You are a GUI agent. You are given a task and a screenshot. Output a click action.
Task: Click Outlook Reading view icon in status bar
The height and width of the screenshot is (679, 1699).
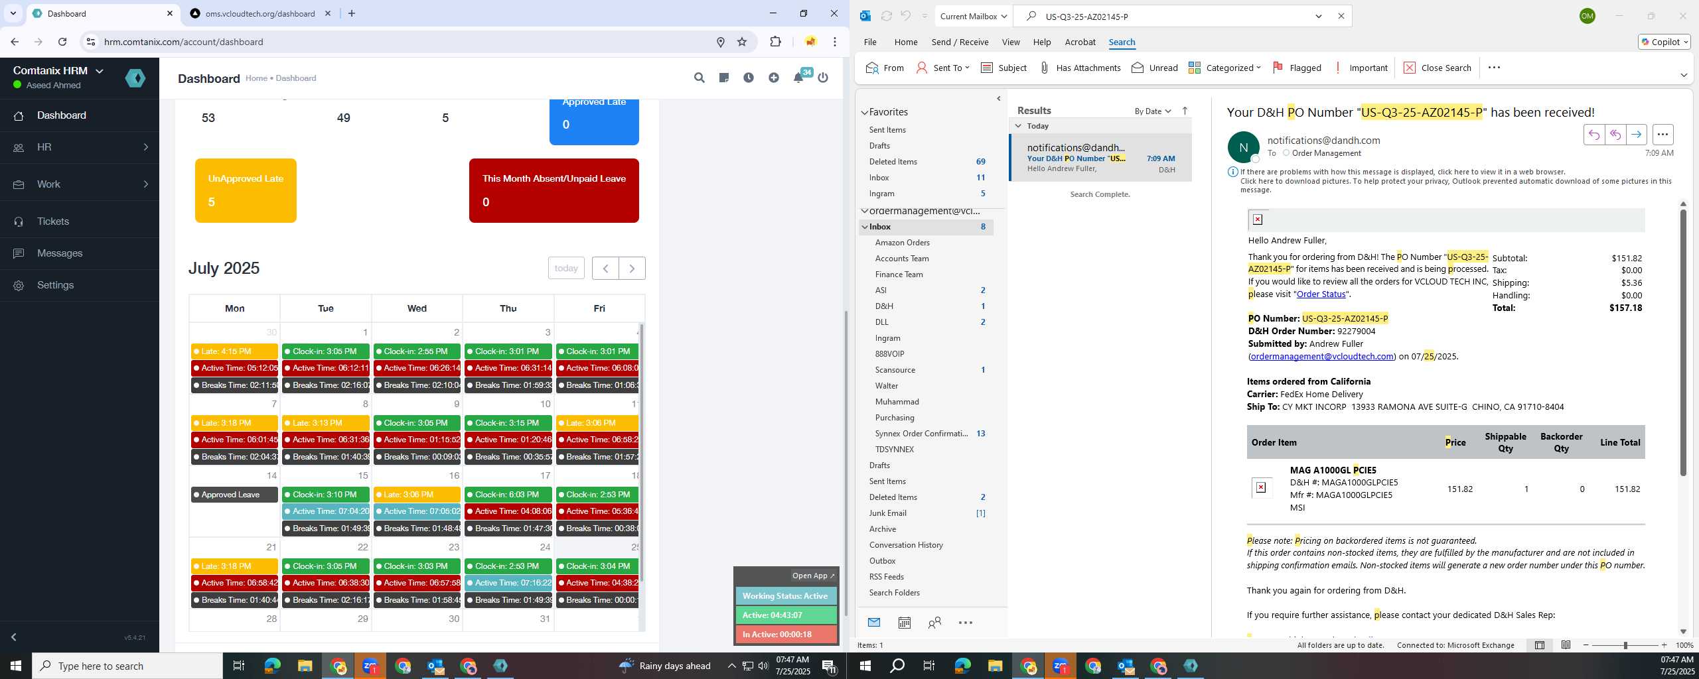[x=1566, y=645]
